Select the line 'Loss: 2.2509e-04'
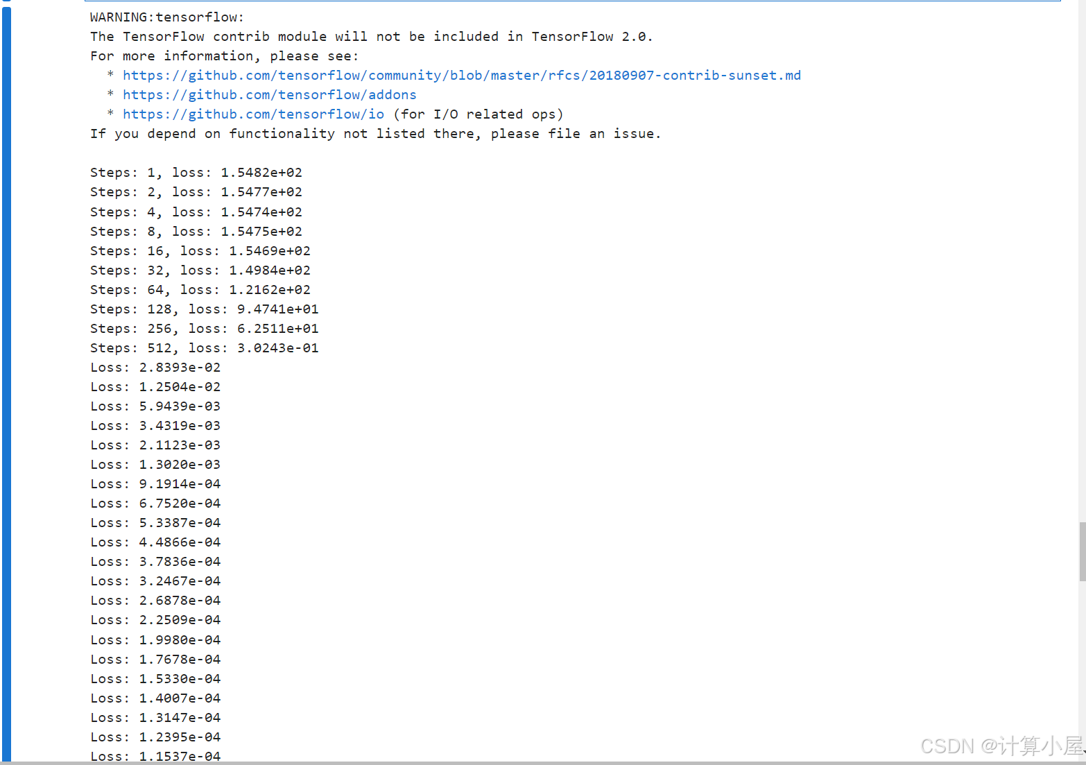Screen dimensions: 1086x765 point(155,620)
